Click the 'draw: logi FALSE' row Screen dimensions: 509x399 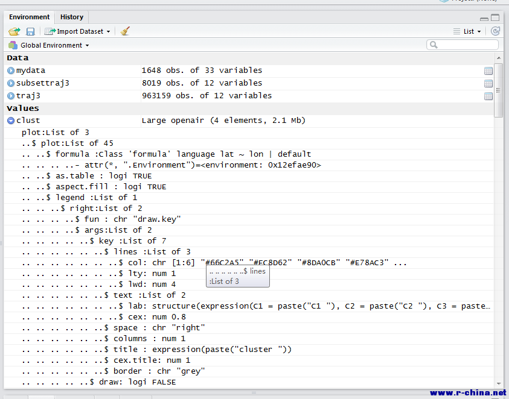(249, 382)
